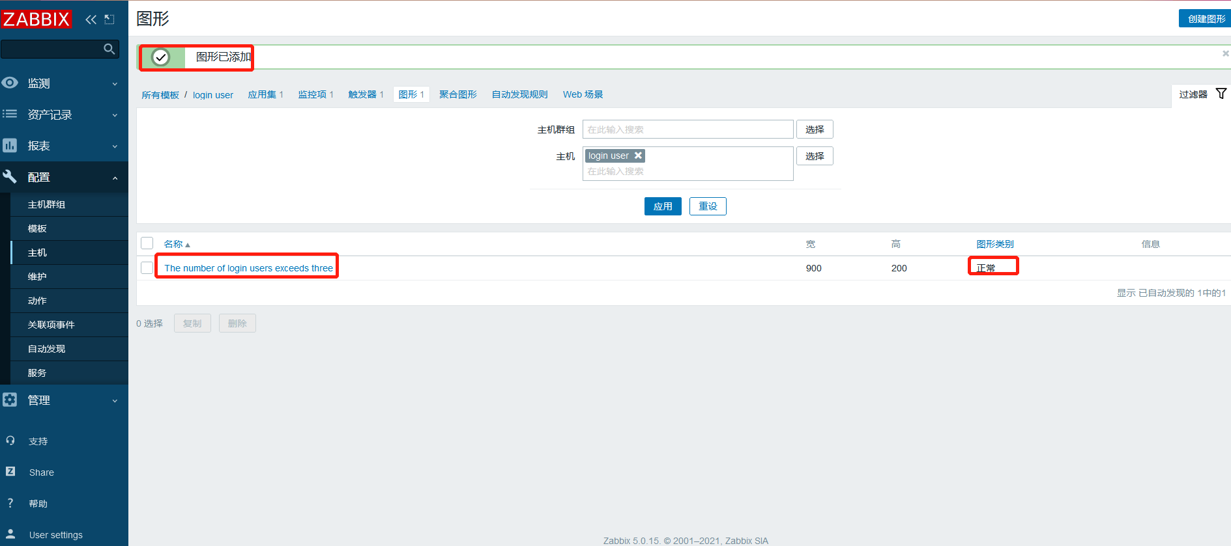Click the question mark icon for 帮助
This screenshot has height=546, width=1231.
coord(10,502)
